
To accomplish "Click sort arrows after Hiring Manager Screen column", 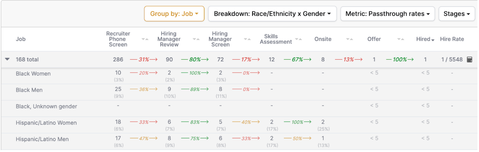I will tap(248, 39).
